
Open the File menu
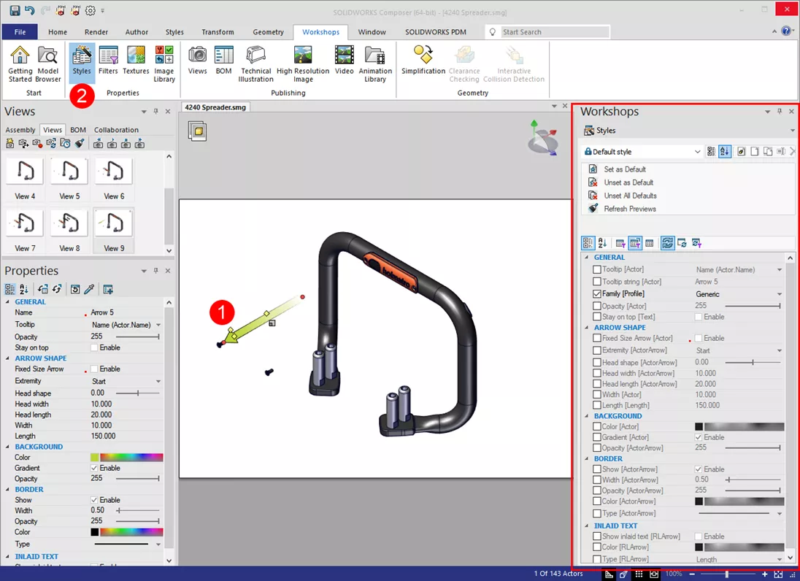coord(20,31)
